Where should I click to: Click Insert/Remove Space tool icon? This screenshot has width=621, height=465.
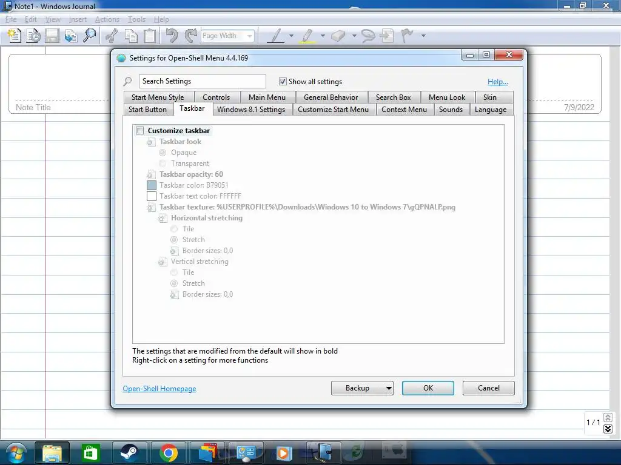[387, 36]
